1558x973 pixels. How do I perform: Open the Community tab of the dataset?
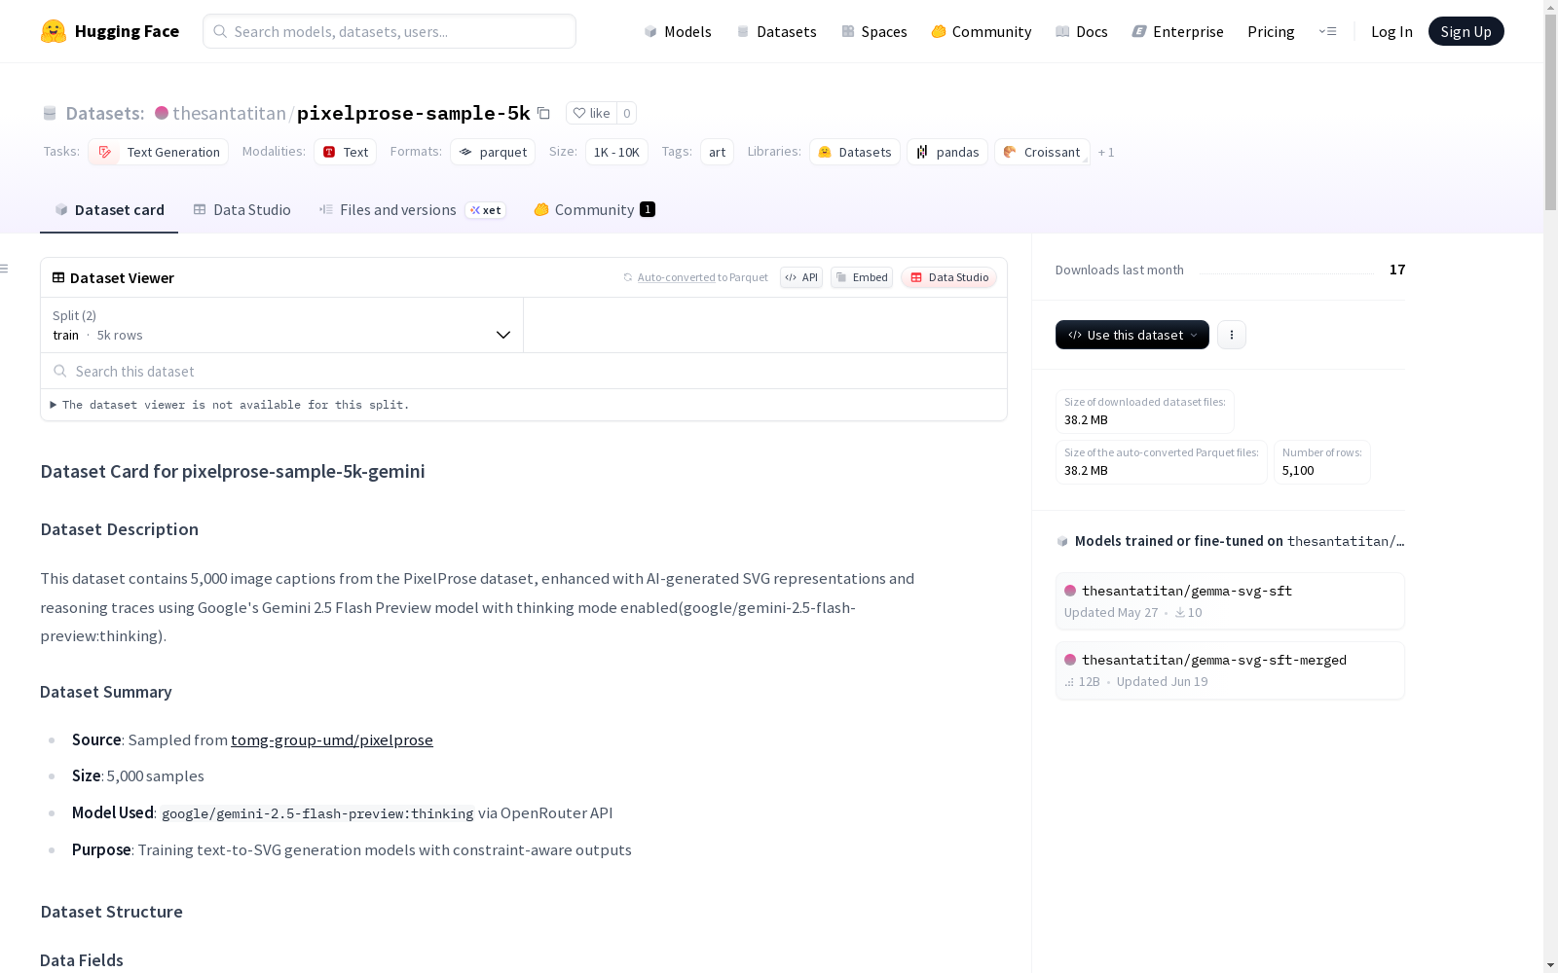pos(594,210)
